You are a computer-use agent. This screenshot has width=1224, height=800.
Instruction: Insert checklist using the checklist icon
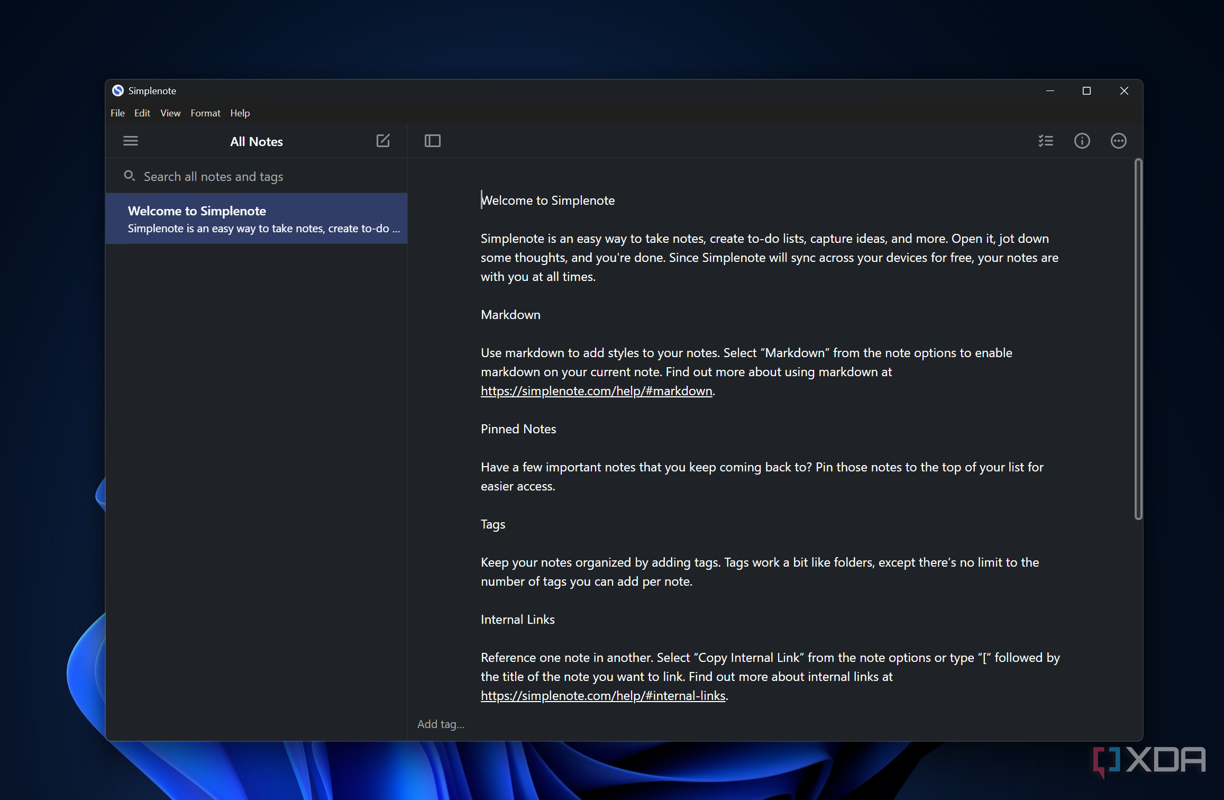click(1046, 141)
